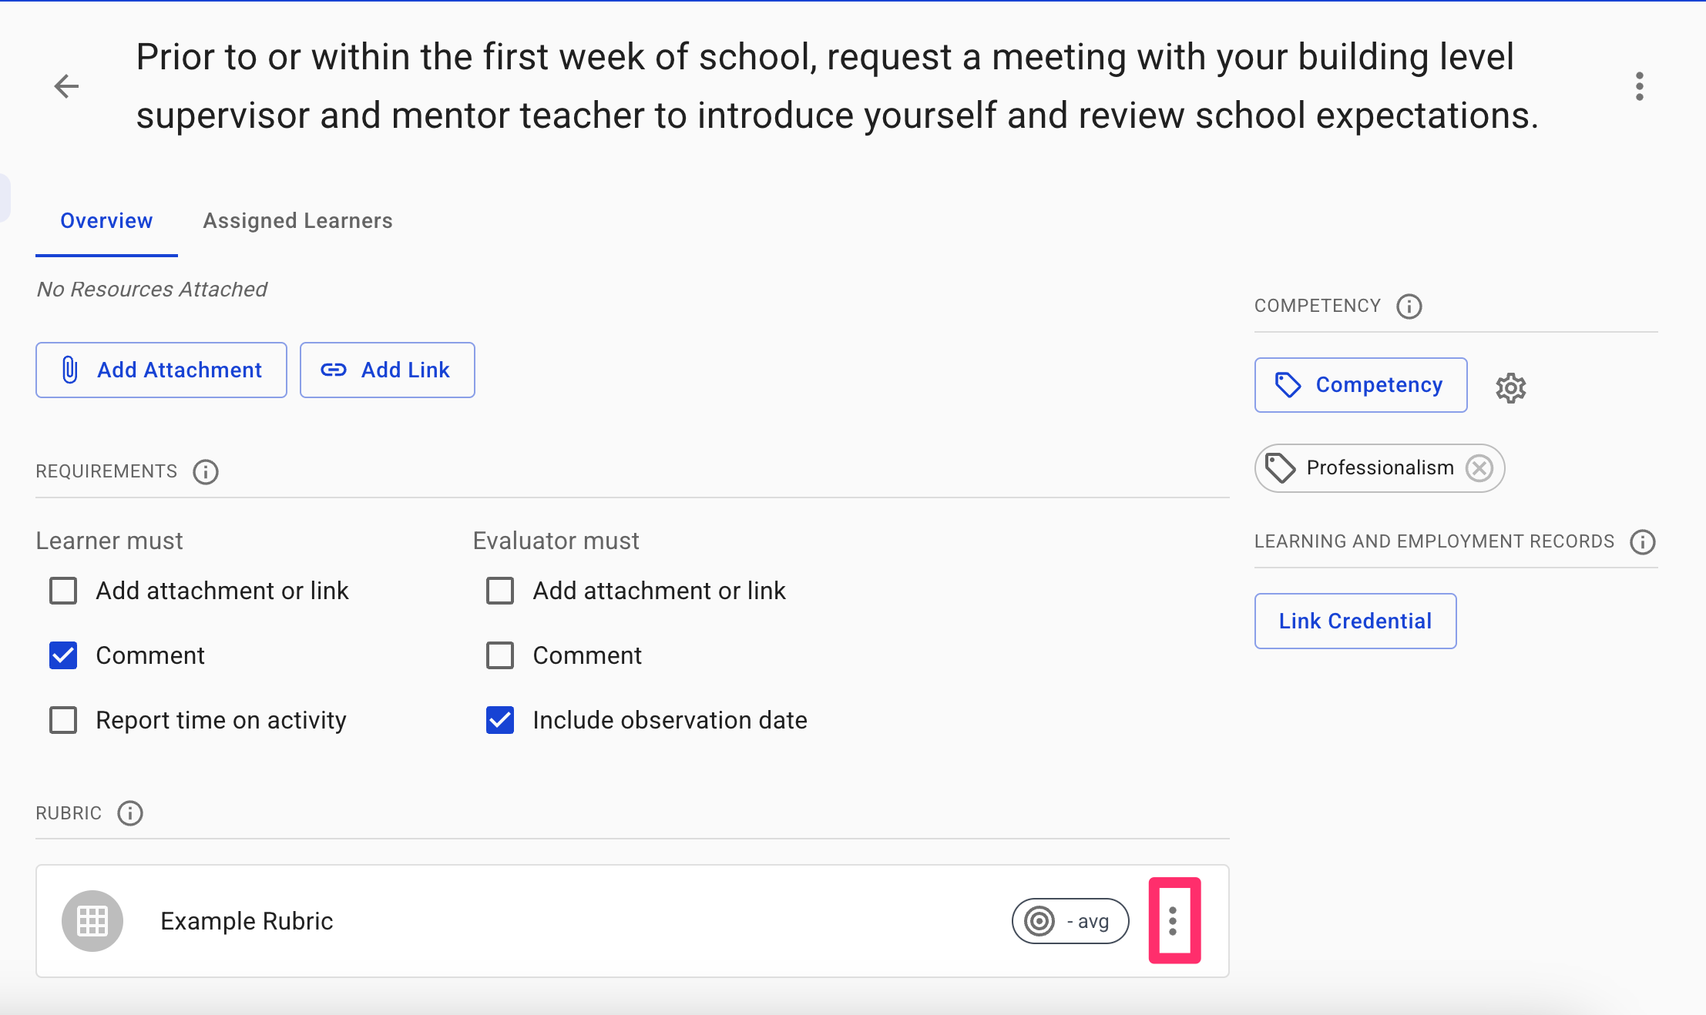Click the Learning and Employment Records info icon
Screen dimensions: 1706x1015
[x=1642, y=542]
